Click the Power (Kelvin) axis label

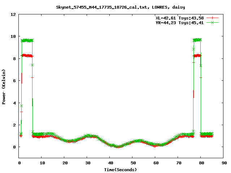pyautogui.click(x=4, y=87)
